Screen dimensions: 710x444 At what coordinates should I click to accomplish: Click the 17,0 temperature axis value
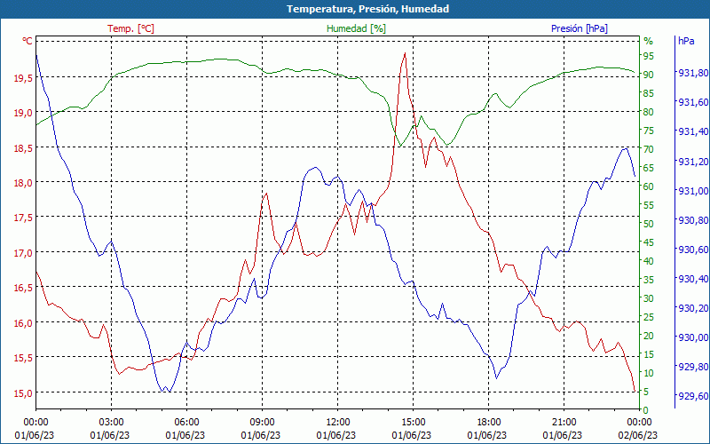click(x=23, y=253)
